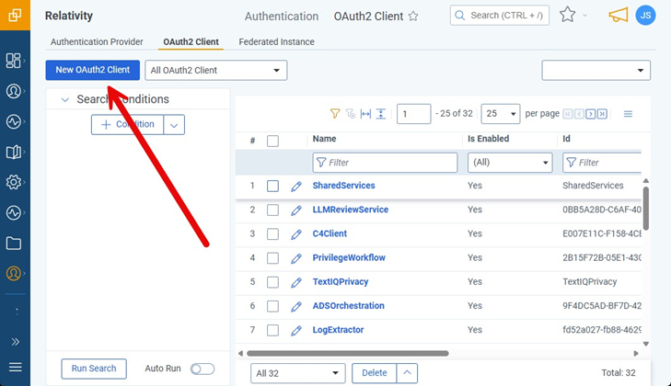Click the Delete button

[374, 373]
